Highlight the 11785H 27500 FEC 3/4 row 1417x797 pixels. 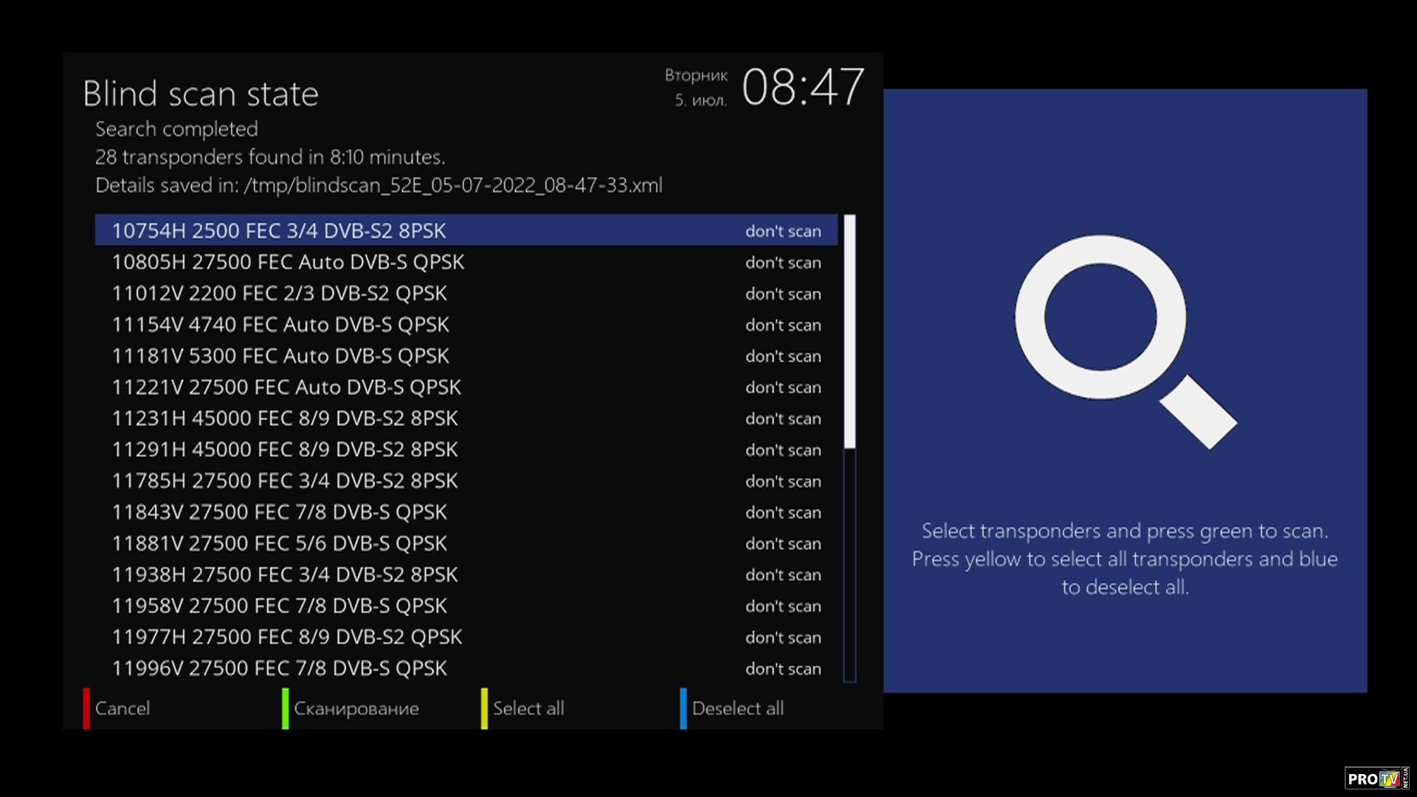coord(466,481)
